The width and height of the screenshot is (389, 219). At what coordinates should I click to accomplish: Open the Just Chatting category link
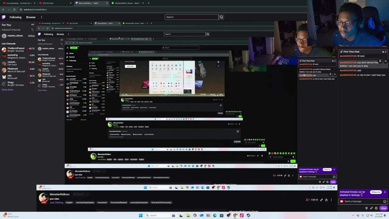click(57, 203)
